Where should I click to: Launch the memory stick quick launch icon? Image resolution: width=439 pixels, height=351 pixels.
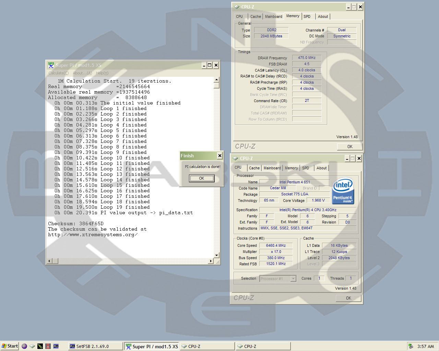pyautogui.click(x=40, y=346)
